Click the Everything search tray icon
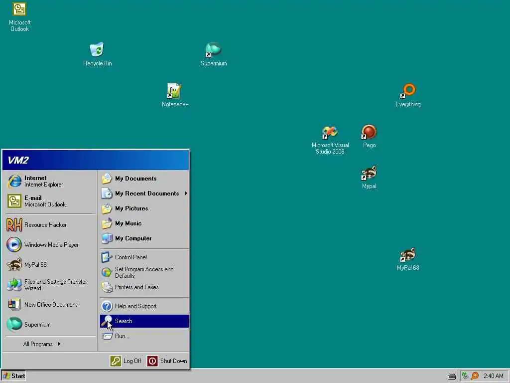The width and height of the screenshot is (510, 383). [475, 376]
